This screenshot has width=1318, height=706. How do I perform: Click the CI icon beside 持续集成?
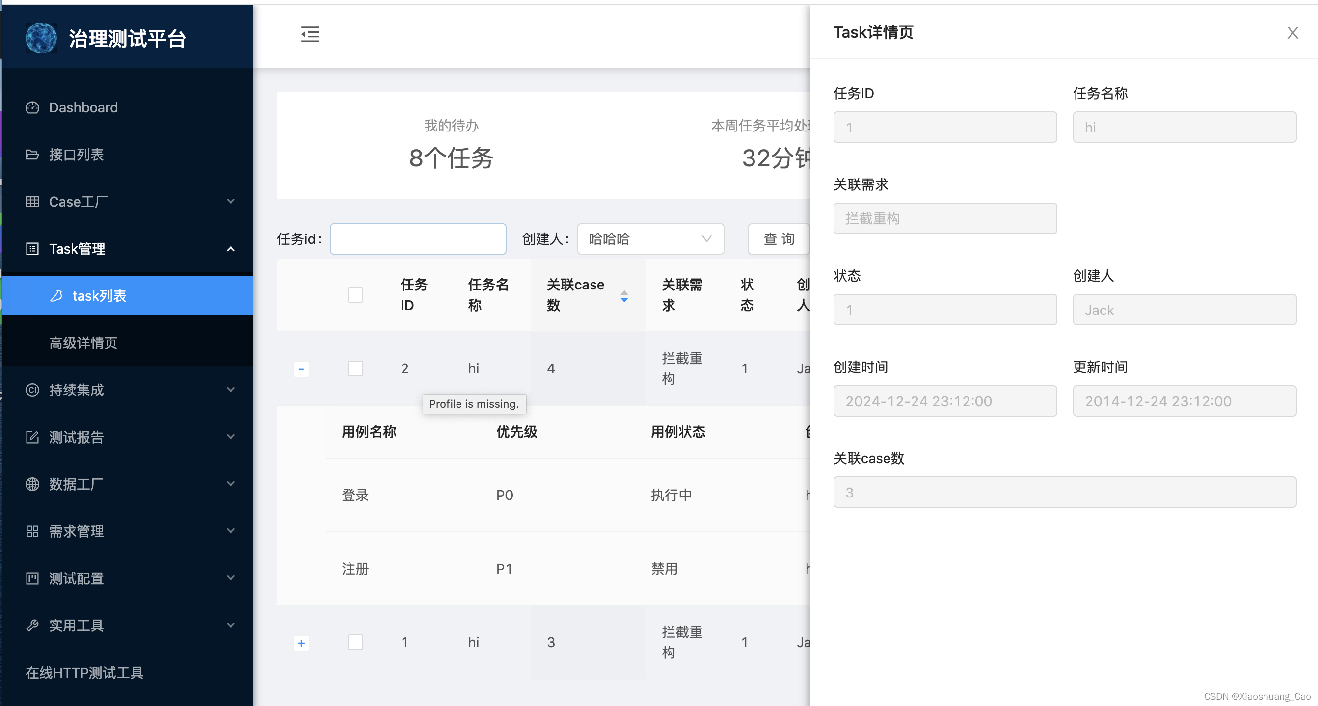point(32,390)
